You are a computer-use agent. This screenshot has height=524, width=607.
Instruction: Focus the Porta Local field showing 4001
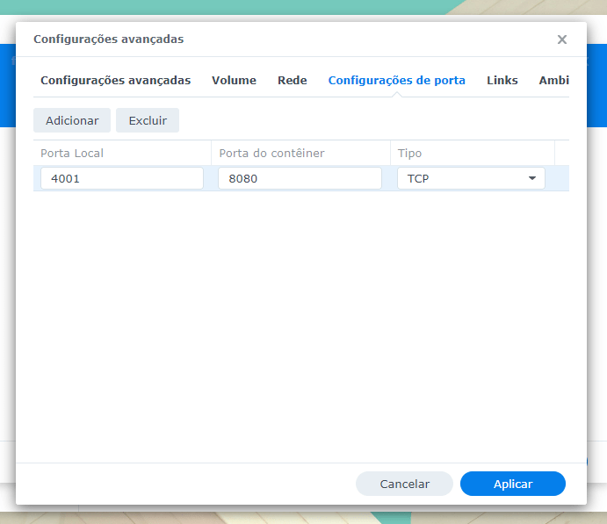(x=121, y=178)
